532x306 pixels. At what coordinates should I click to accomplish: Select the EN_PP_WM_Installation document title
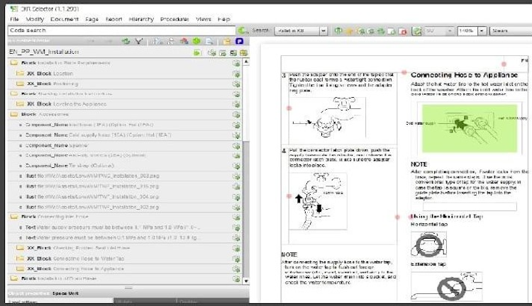[x=44, y=52]
